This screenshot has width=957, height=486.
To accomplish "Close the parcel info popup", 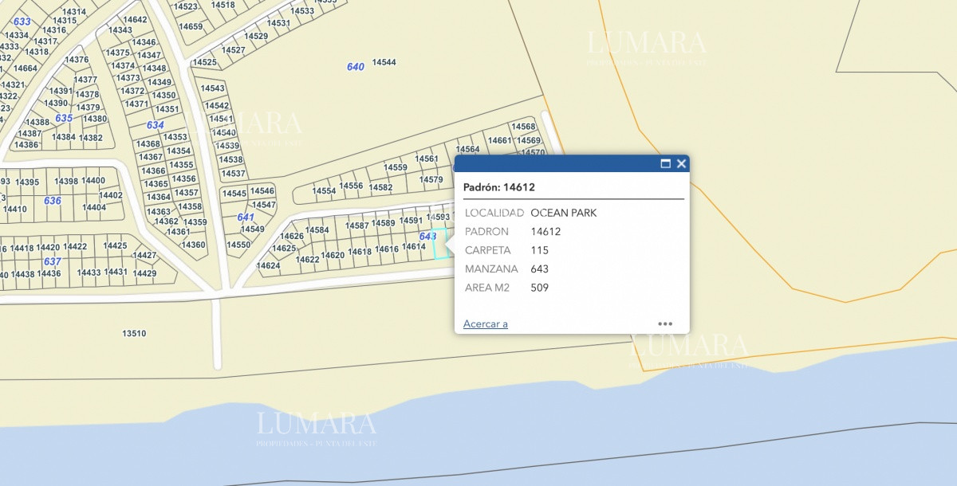I will coord(681,164).
